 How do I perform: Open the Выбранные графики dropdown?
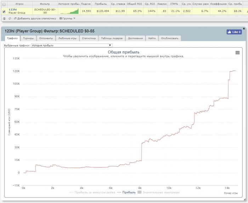[x=72, y=45]
